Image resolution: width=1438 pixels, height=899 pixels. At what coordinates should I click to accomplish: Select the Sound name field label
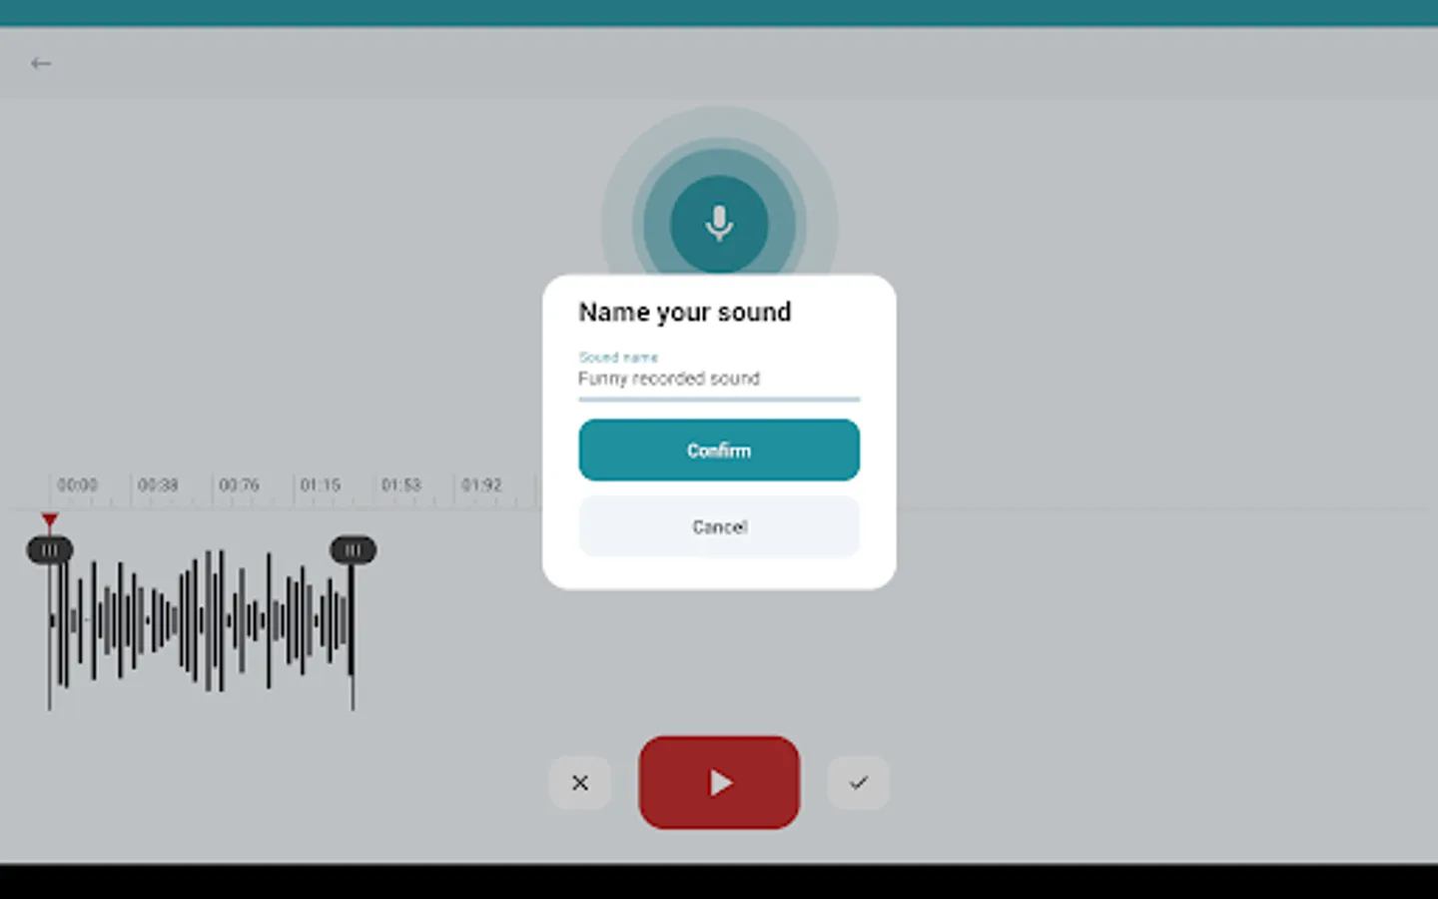[x=618, y=357]
